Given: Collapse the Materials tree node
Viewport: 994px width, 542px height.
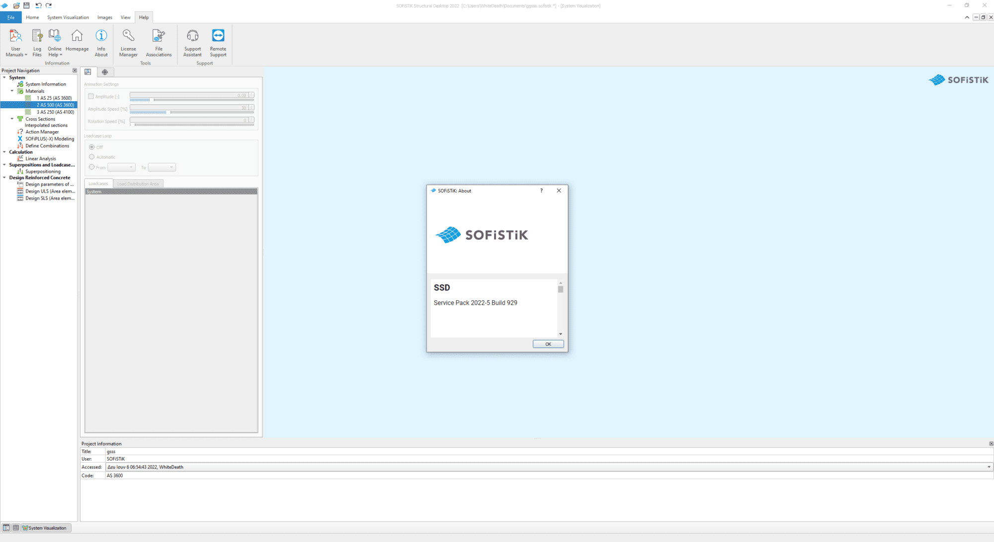Looking at the screenshot, I should [x=12, y=91].
